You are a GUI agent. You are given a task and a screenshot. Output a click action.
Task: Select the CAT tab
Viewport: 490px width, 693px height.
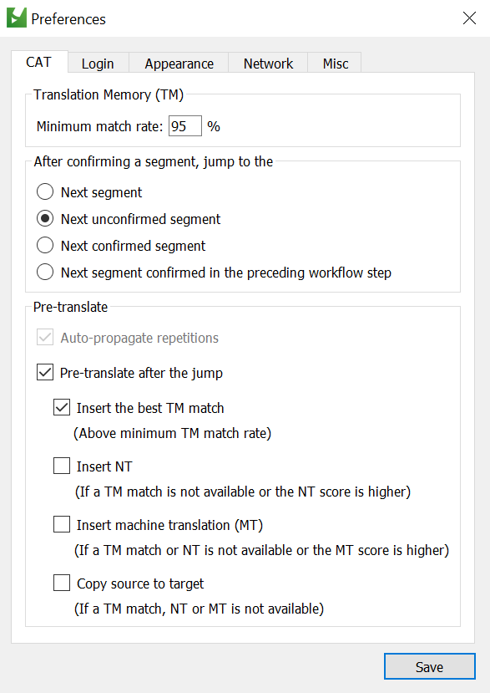pos(39,62)
